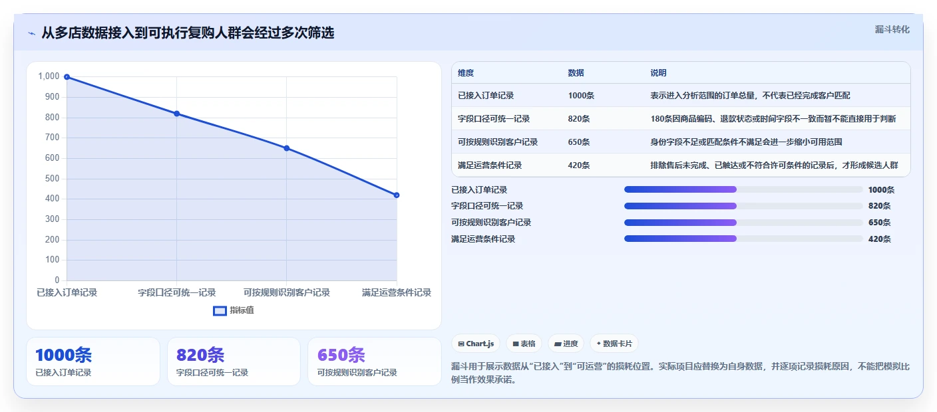
Task: Toggle the 指标值 legend swatch
Action: coord(220,310)
